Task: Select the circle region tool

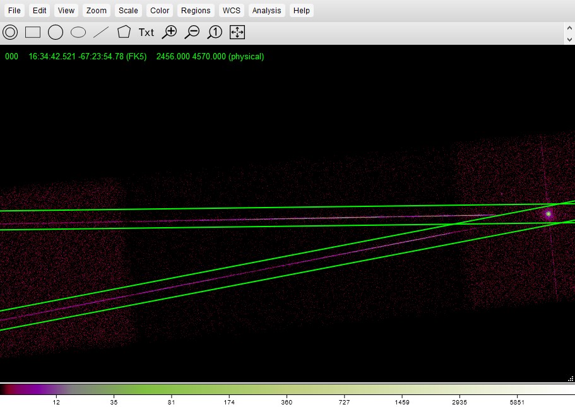Action: click(56, 32)
